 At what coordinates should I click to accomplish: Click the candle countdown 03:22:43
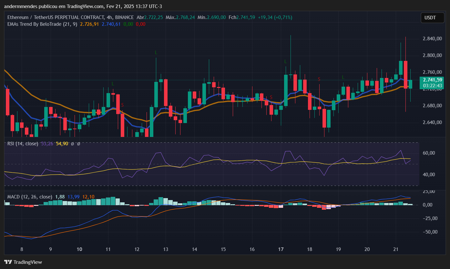pyautogui.click(x=432, y=86)
